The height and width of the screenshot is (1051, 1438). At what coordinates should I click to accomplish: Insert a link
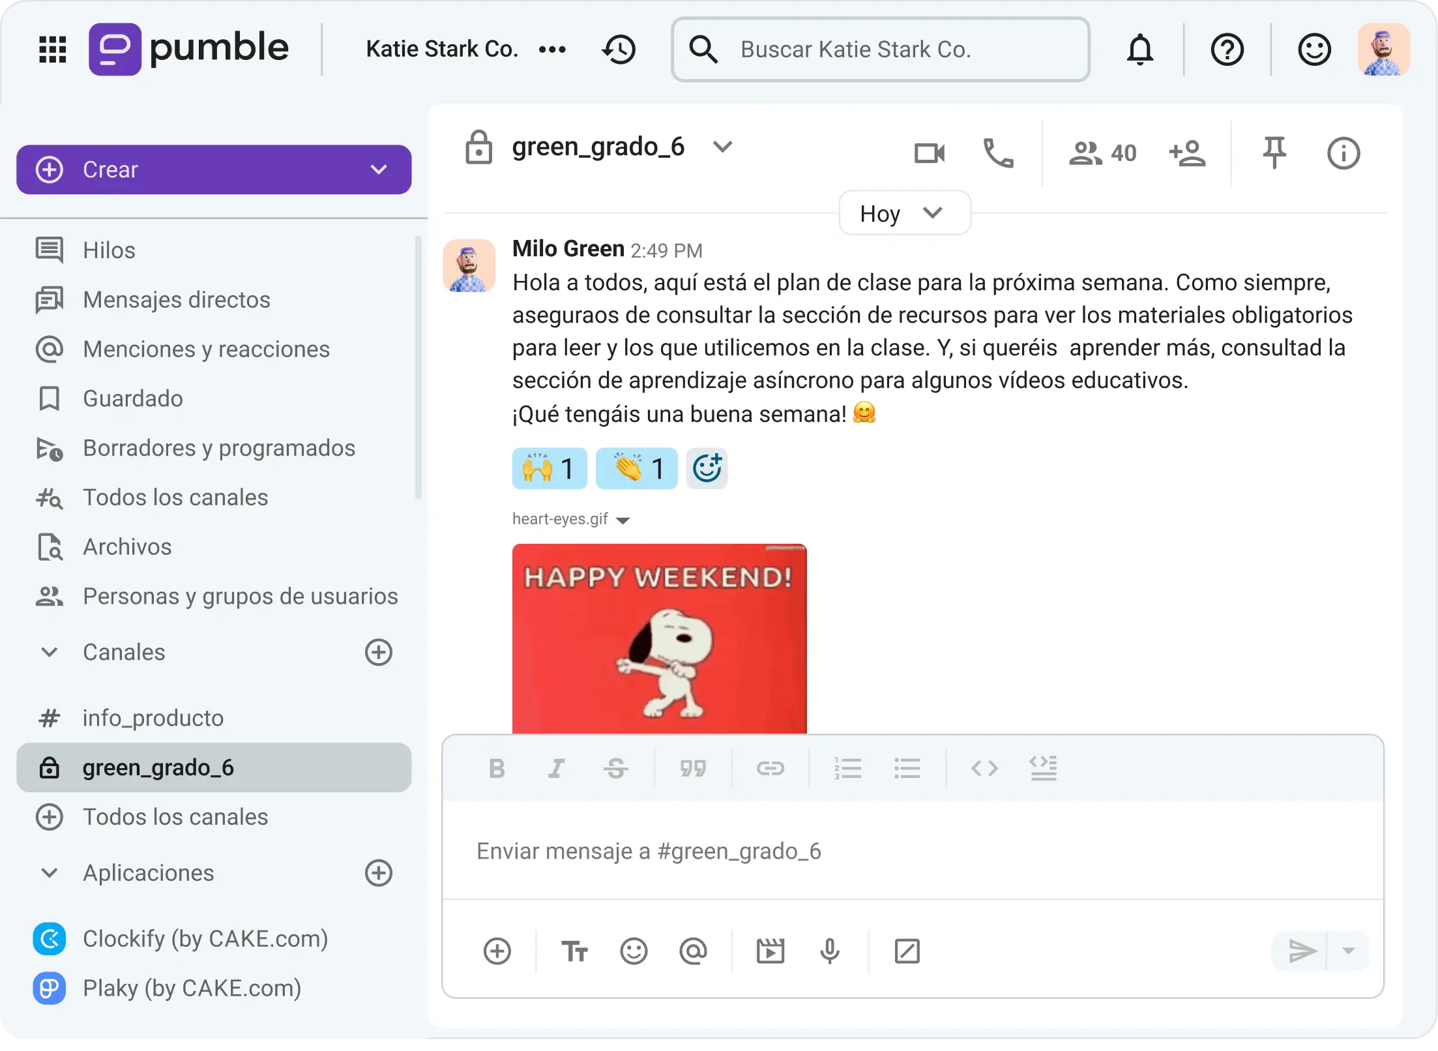tap(770, 769)
